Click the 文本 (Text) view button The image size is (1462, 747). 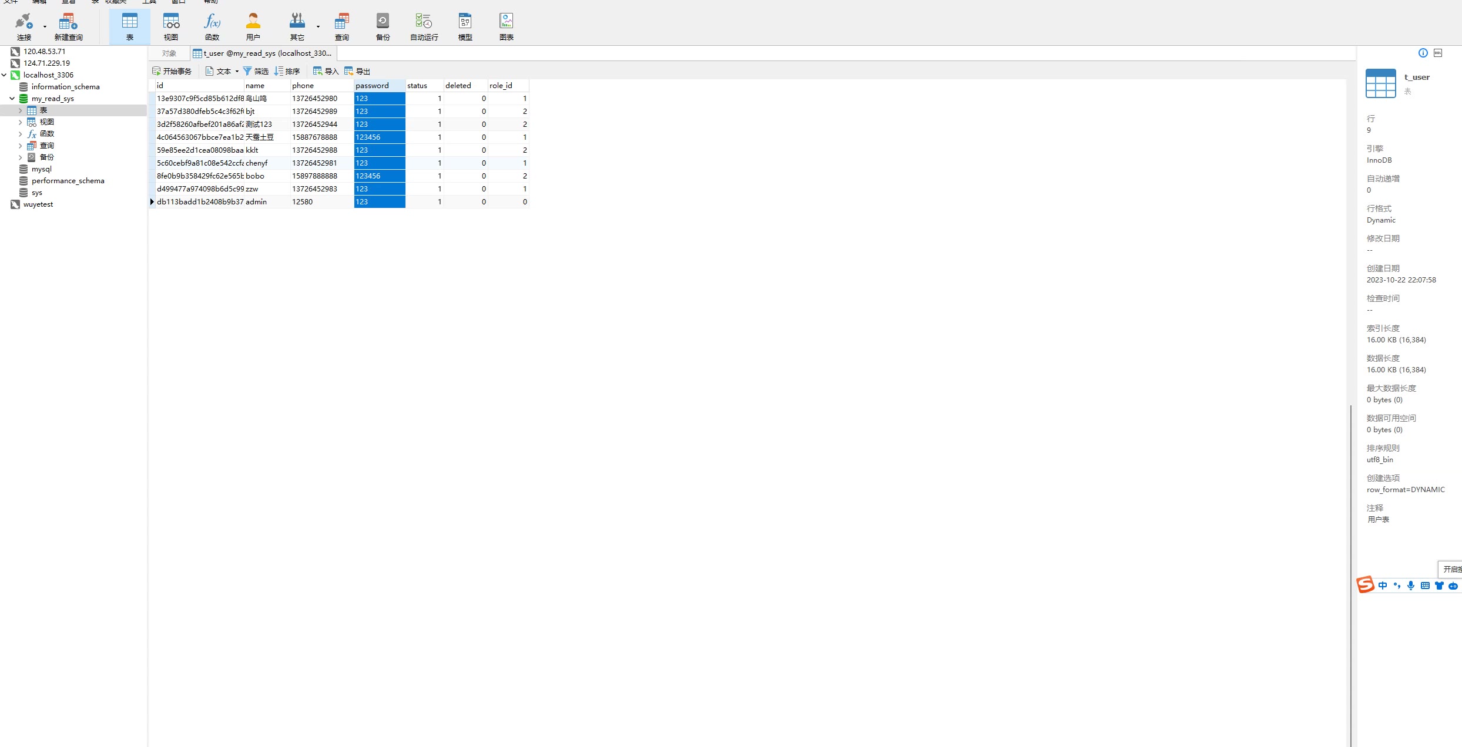pyautogui.click(x=219, y=71)
